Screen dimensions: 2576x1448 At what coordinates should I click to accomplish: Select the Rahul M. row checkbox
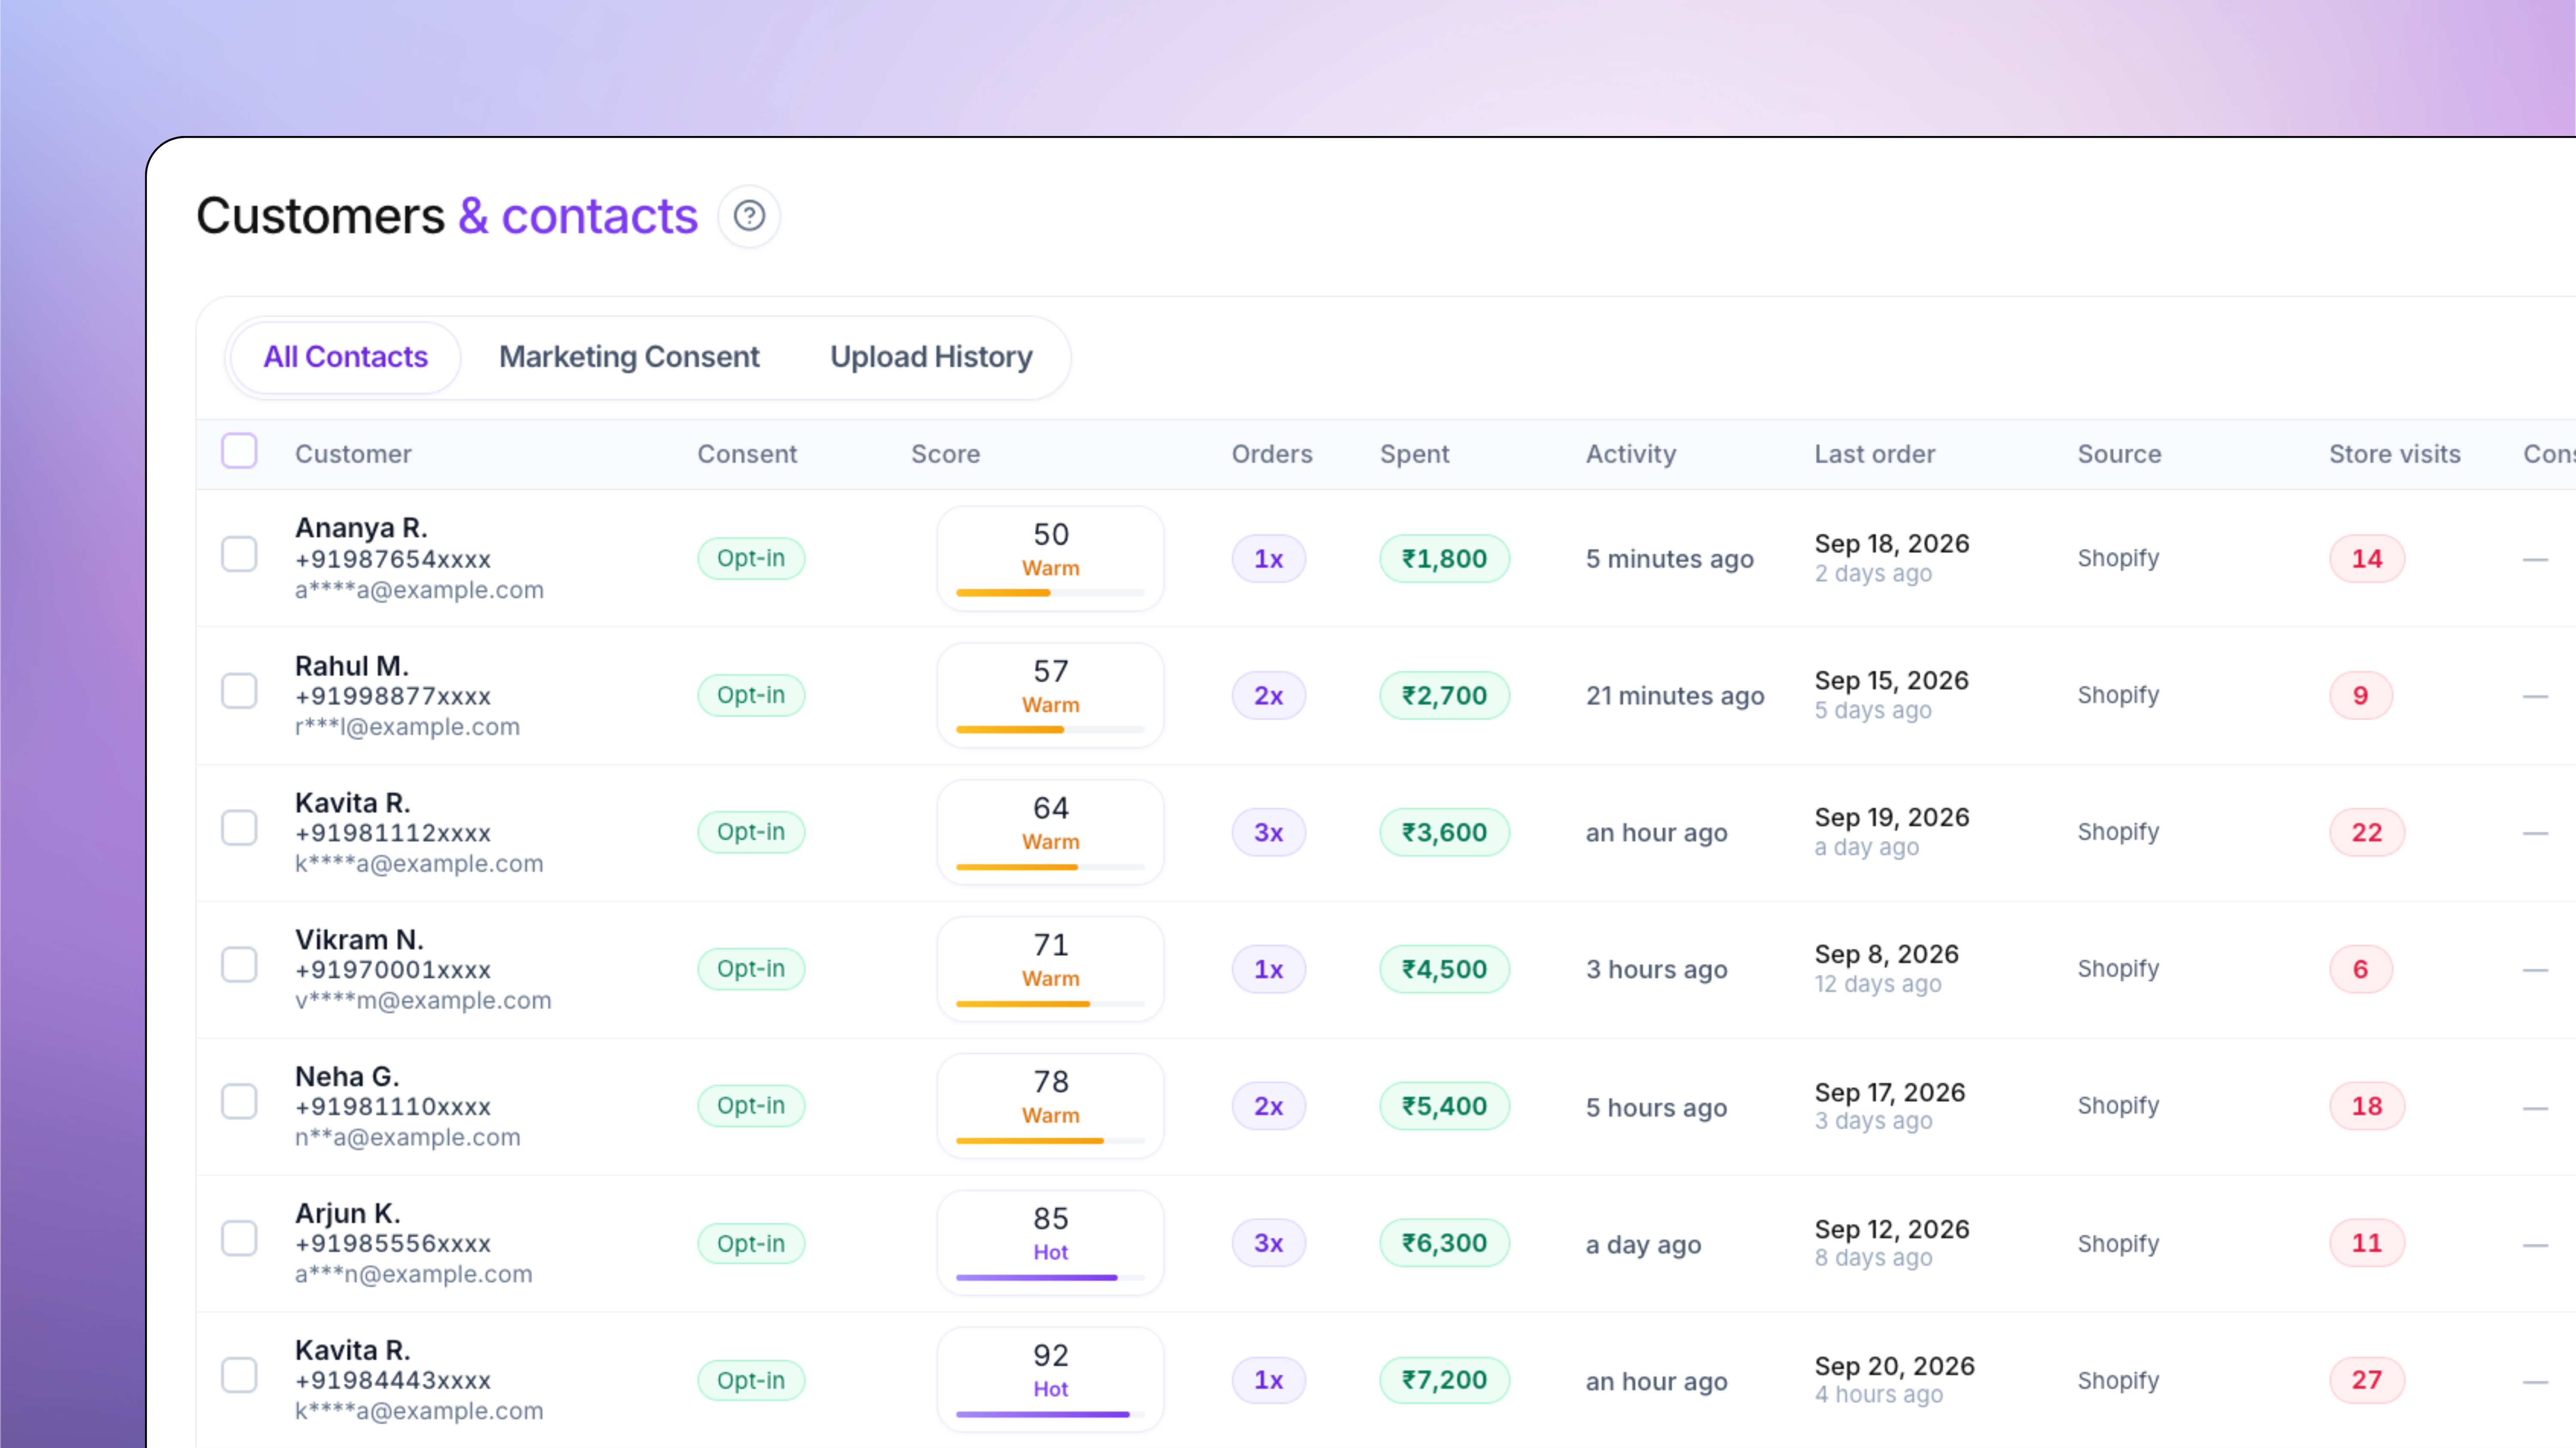pos(239,692)
